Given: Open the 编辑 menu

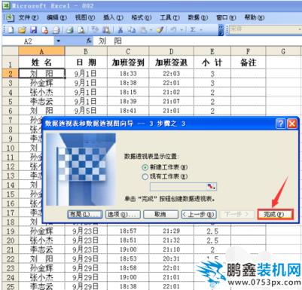Looking at the screenshot, I should click(x=56, y=17).
